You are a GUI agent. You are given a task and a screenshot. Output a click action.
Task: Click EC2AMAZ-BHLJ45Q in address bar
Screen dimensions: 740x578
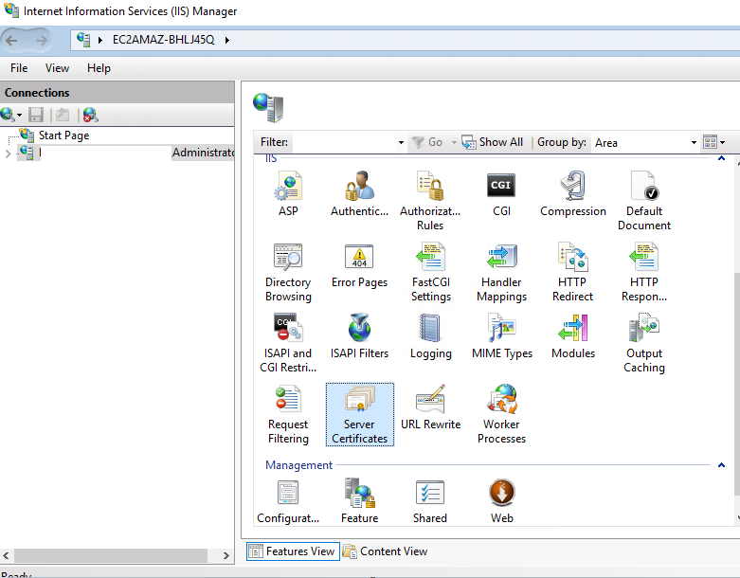pyautogui.click(x=163, y=40)
